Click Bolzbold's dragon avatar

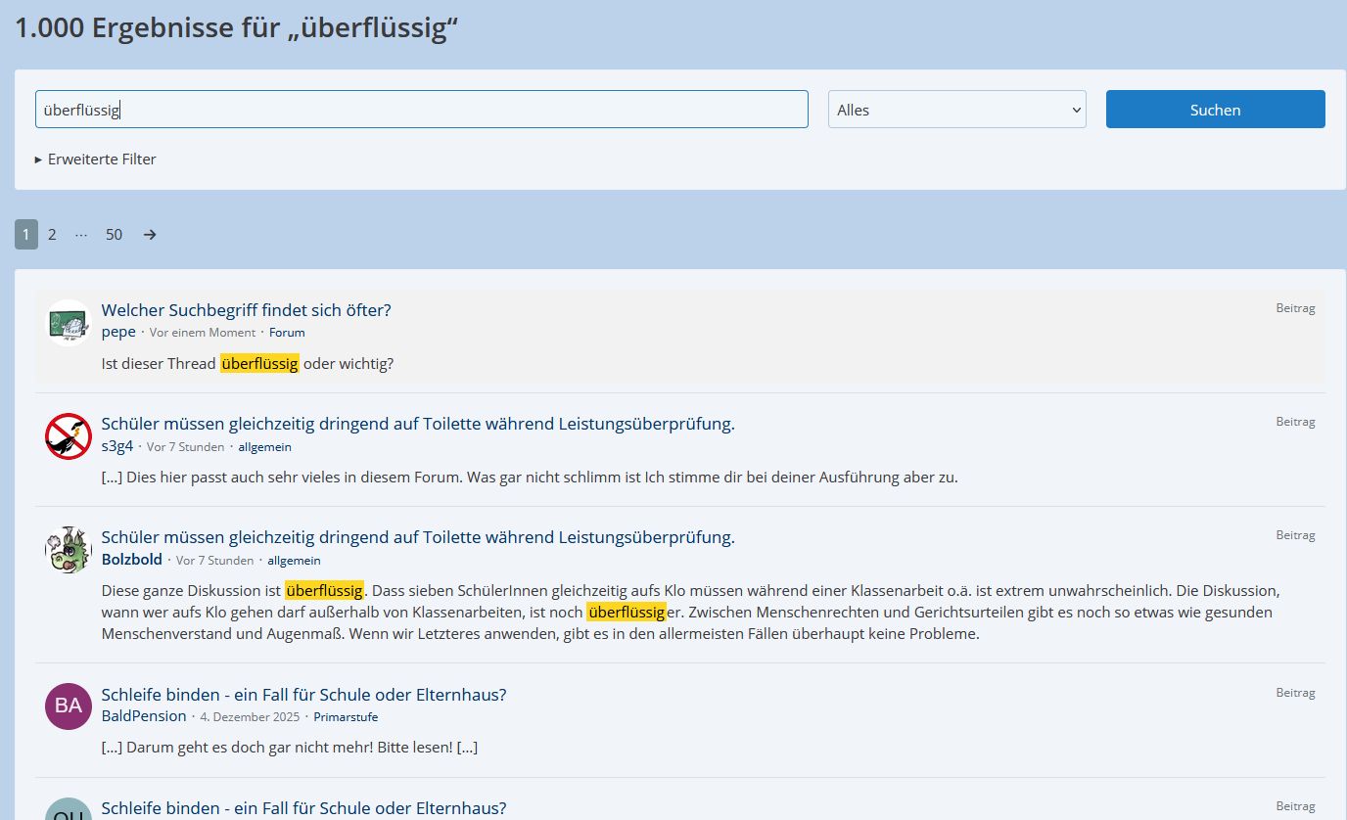pos(69,550)
